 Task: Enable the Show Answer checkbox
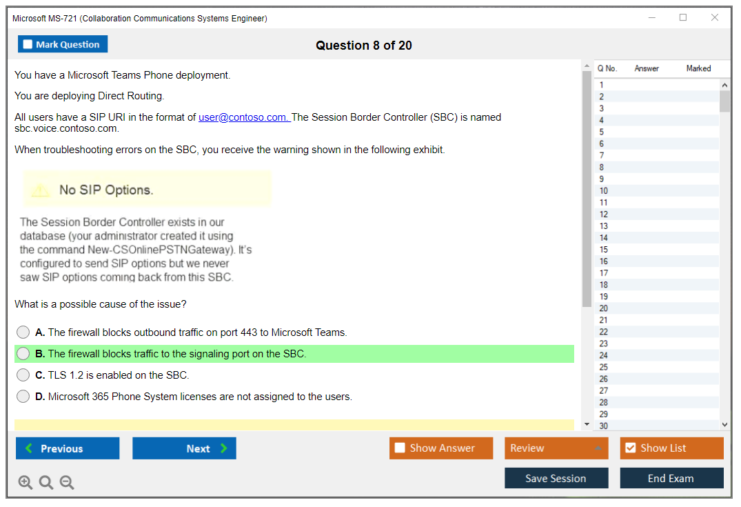coord(400,448)
